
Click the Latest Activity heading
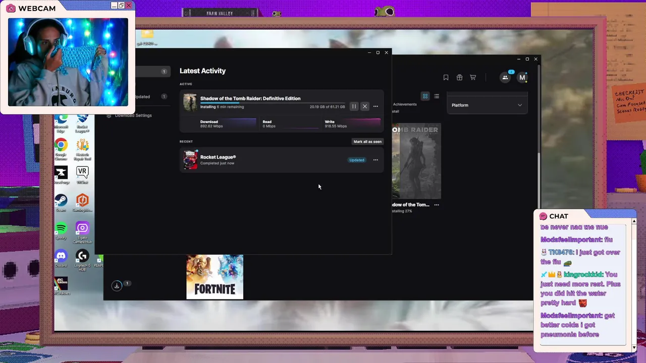tap(202, 71)
